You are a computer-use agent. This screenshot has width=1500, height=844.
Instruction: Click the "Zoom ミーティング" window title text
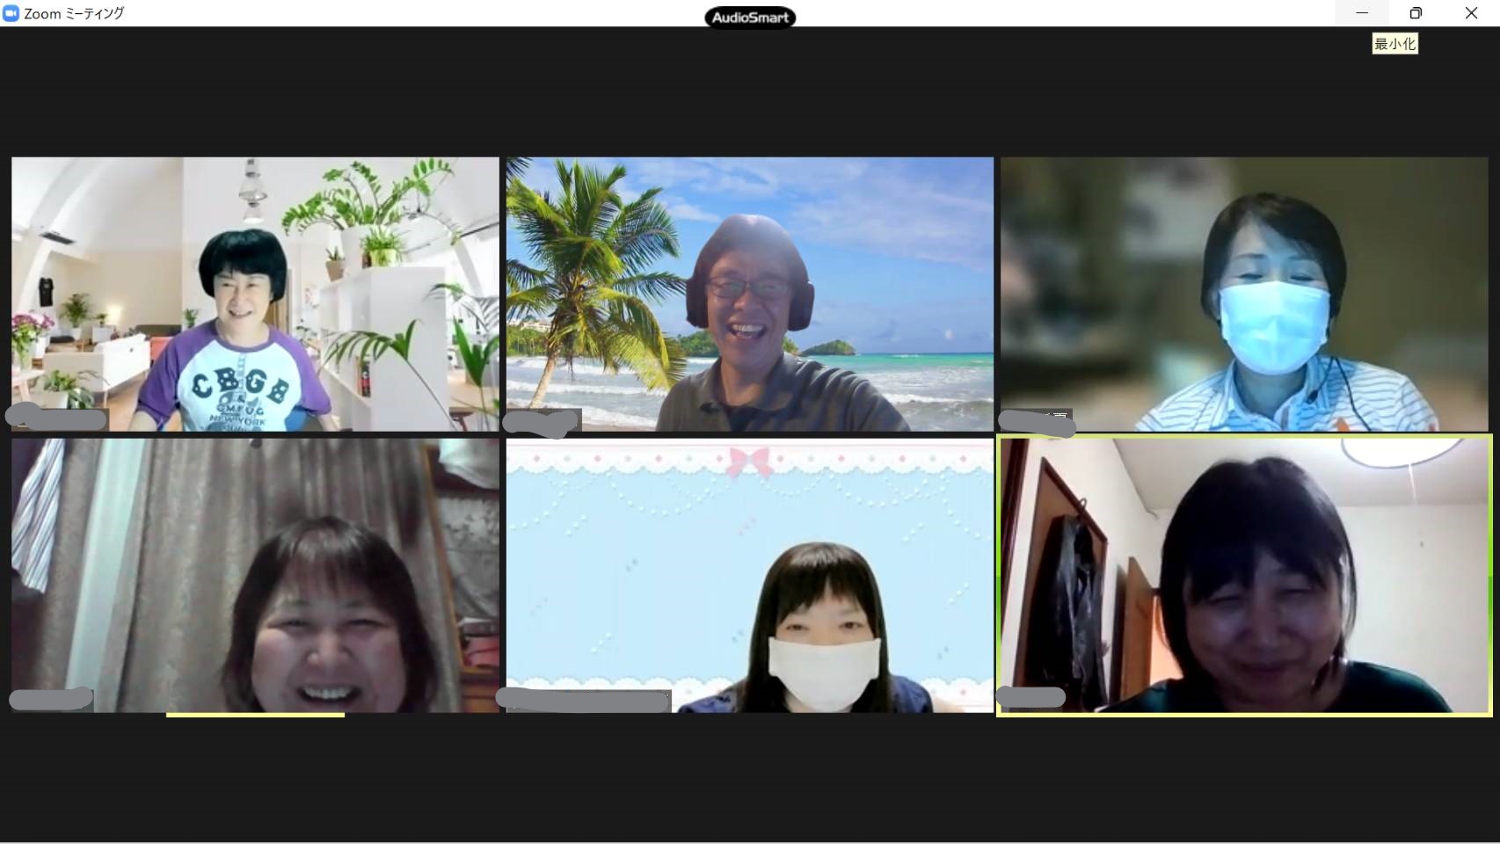pos(74,13)
